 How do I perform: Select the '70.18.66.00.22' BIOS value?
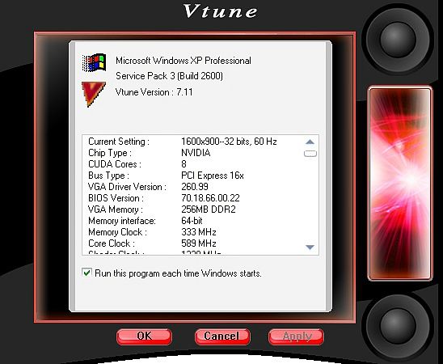coord(210,198)
